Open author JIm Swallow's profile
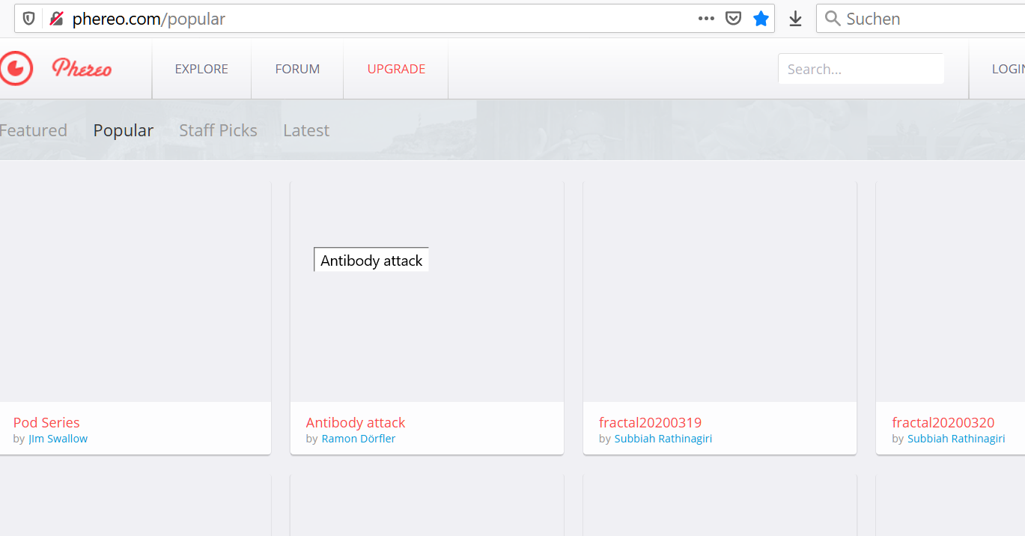Image resolution: width=1025 pixels, height=536 pixels. [x=58, y=439]
